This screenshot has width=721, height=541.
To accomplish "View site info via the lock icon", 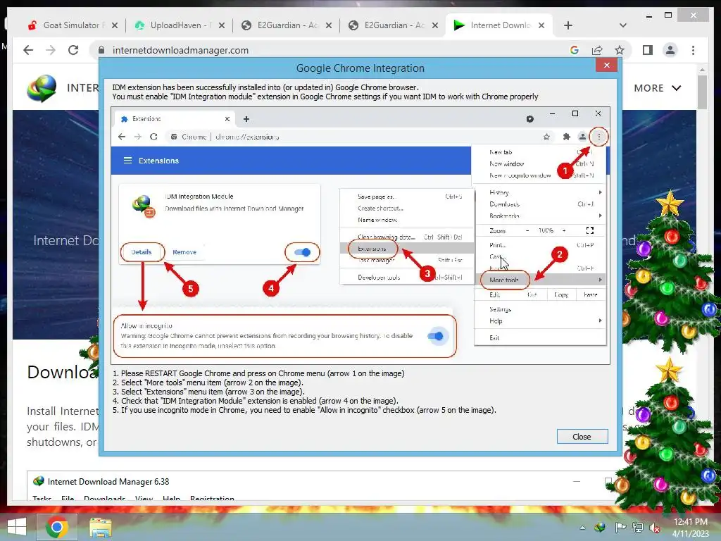I will [101, 50].
